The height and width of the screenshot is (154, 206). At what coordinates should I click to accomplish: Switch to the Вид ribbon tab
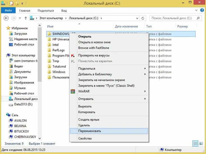(64, 11)
